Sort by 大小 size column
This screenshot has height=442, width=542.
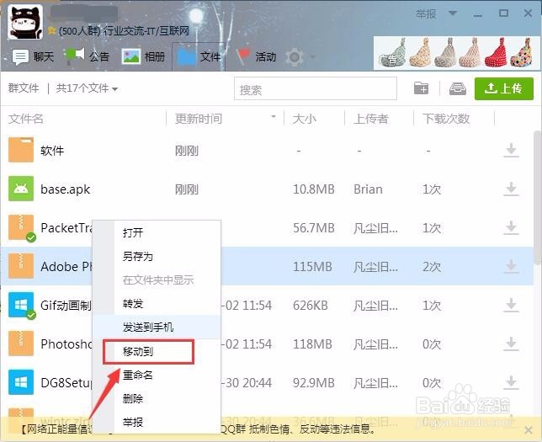(304, 119)
